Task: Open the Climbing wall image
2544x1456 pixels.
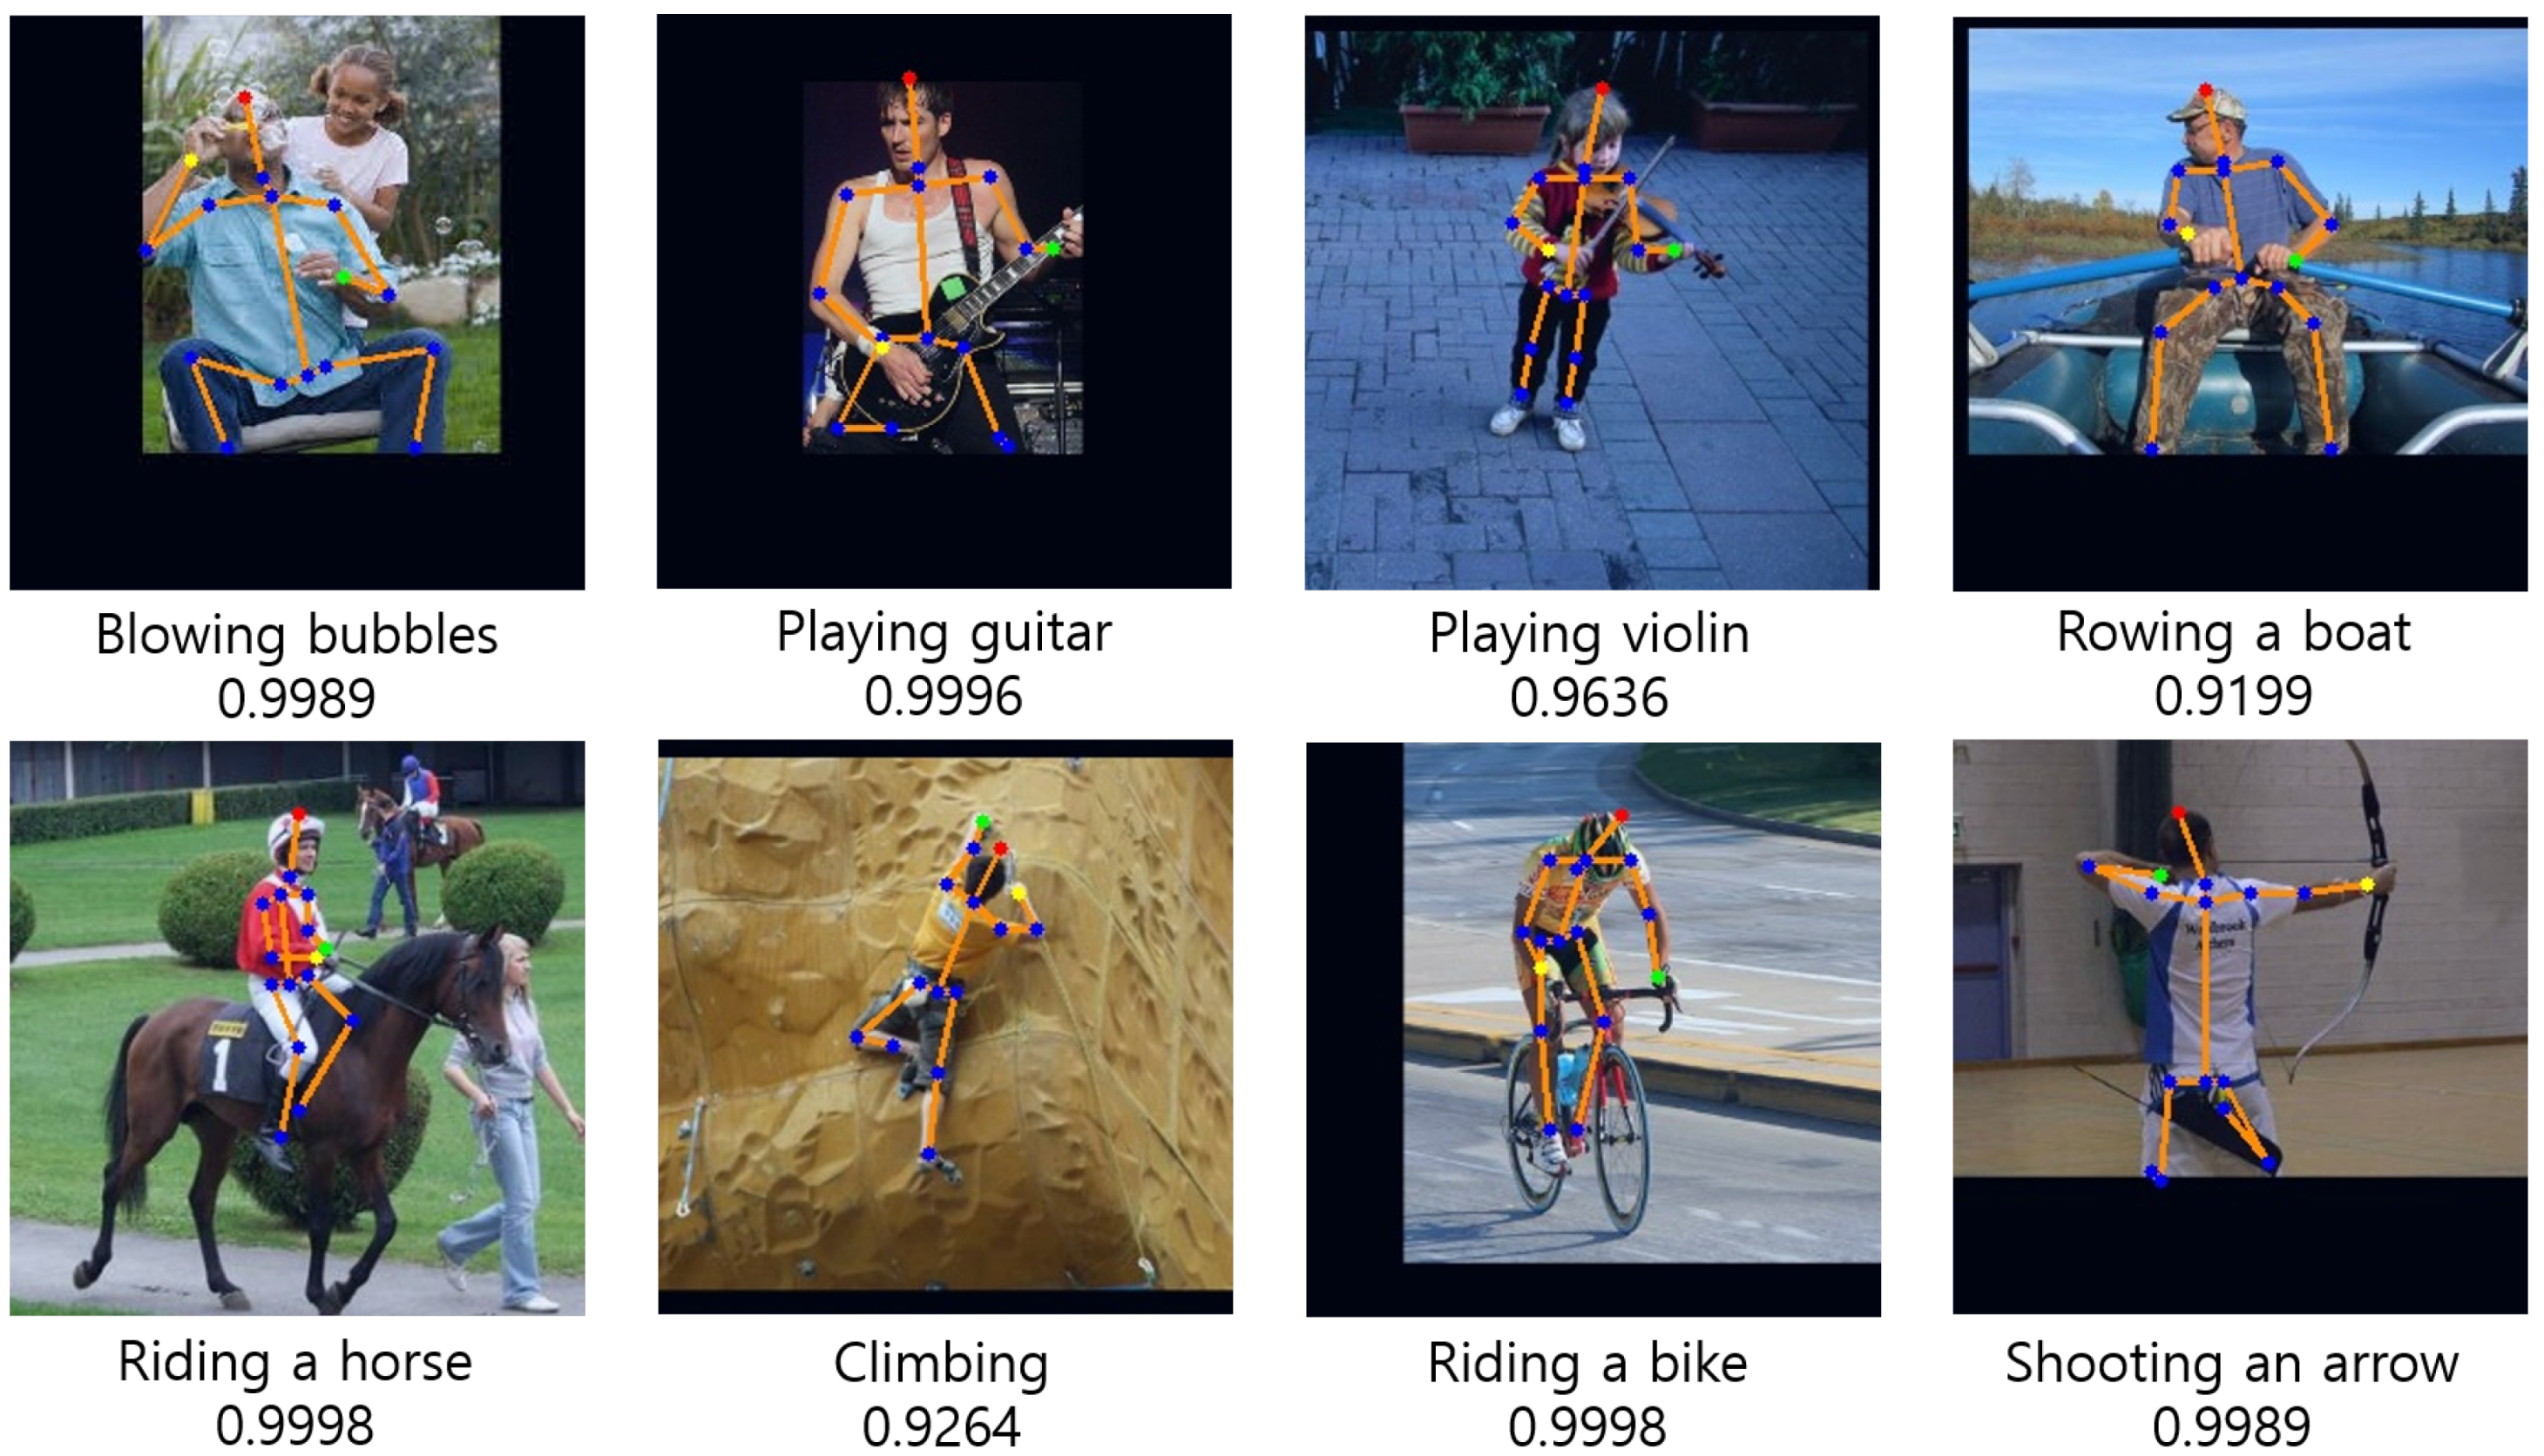Action: tap(945, 1027)
